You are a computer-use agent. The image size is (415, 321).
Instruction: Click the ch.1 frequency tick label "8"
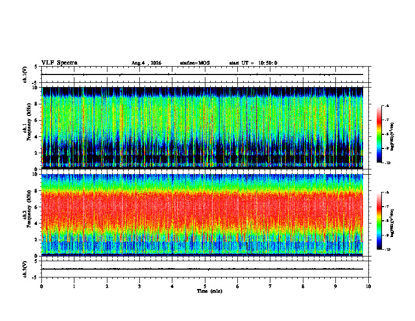point(37,104)
